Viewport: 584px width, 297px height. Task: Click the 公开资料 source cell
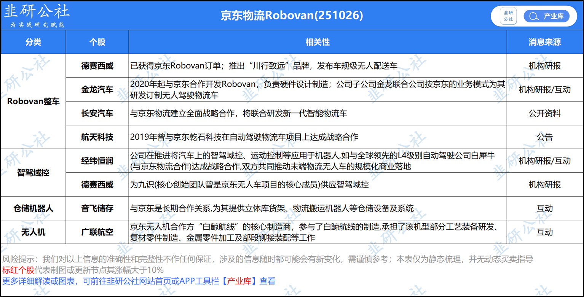tap(544, 113)
